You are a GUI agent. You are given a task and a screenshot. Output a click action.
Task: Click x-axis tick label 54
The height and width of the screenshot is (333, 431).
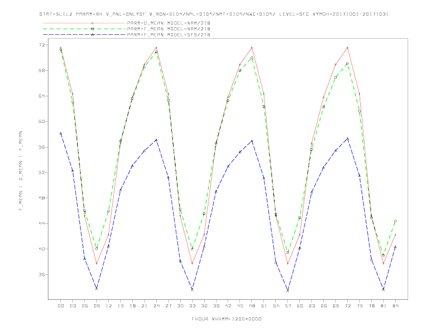coord(276,306)
